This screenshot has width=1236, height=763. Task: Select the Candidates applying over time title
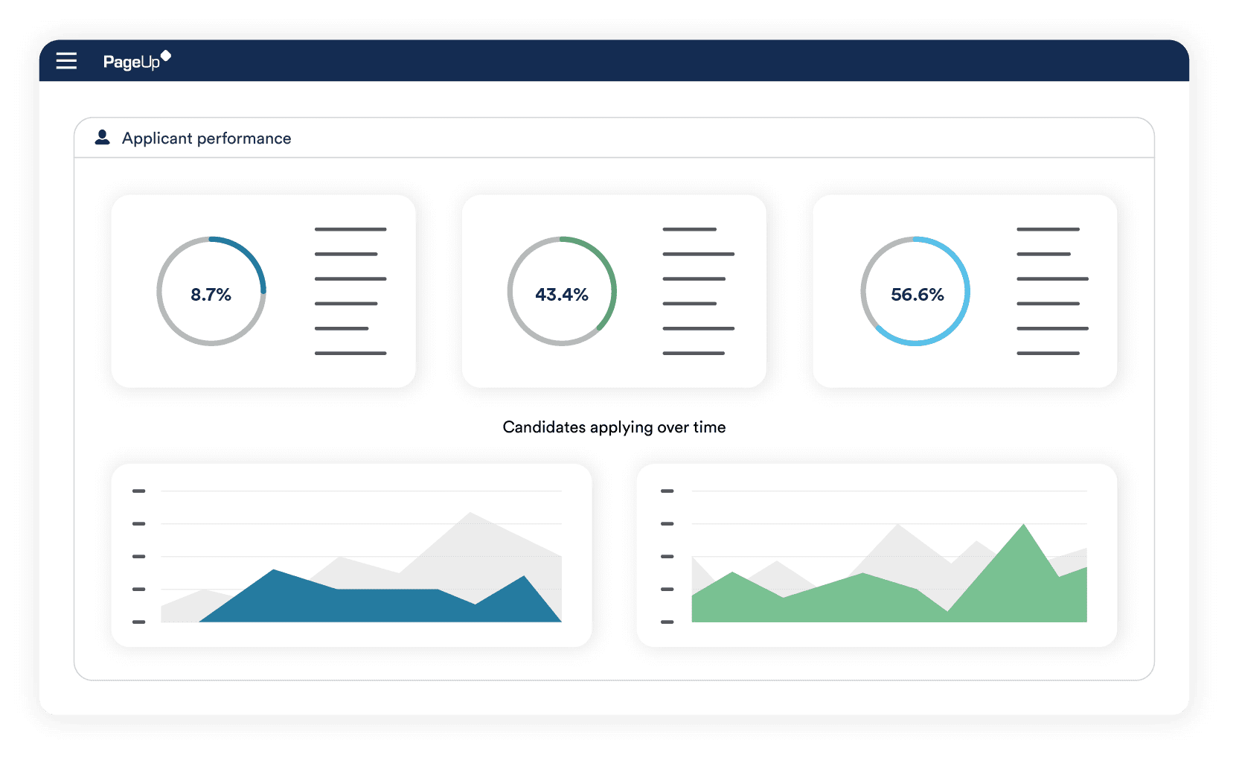click(614, 427)
